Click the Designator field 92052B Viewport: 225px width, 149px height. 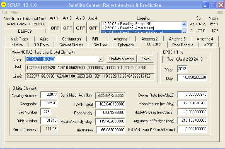[x=49, y=103]
